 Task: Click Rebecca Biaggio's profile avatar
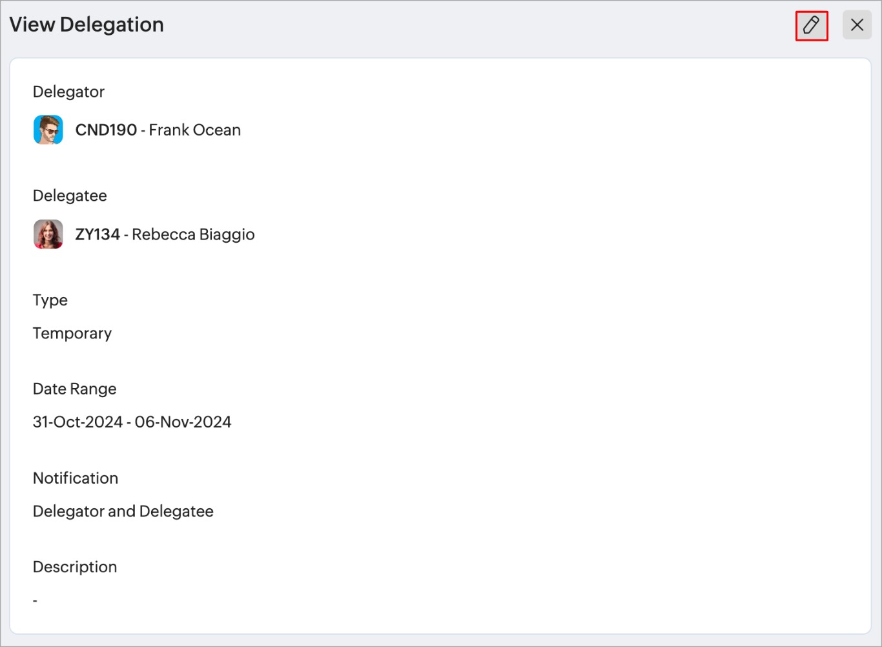pos(48,234)
